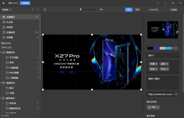Select 全部标签 in the sidebar
Image resolution: width=184 pixels, height=118 pixels.
point(20,32)
